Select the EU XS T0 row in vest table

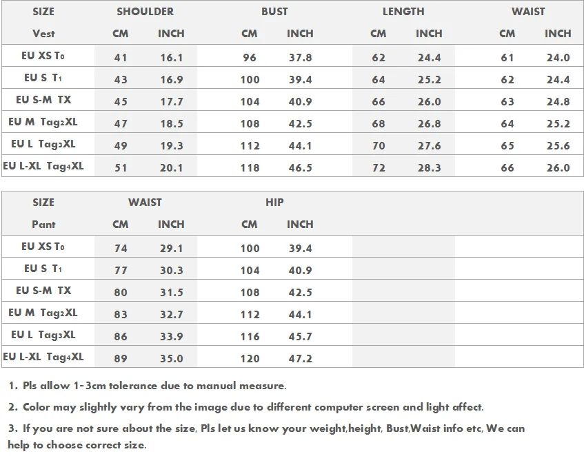coord(43,56)
